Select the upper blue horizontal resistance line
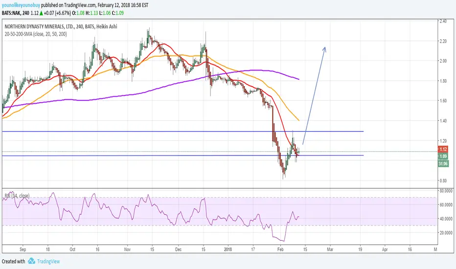 point(182,132)
